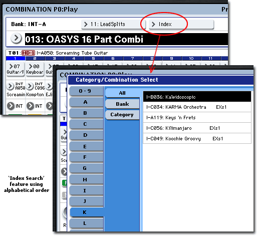Switch to the All tab

(122, 93)
